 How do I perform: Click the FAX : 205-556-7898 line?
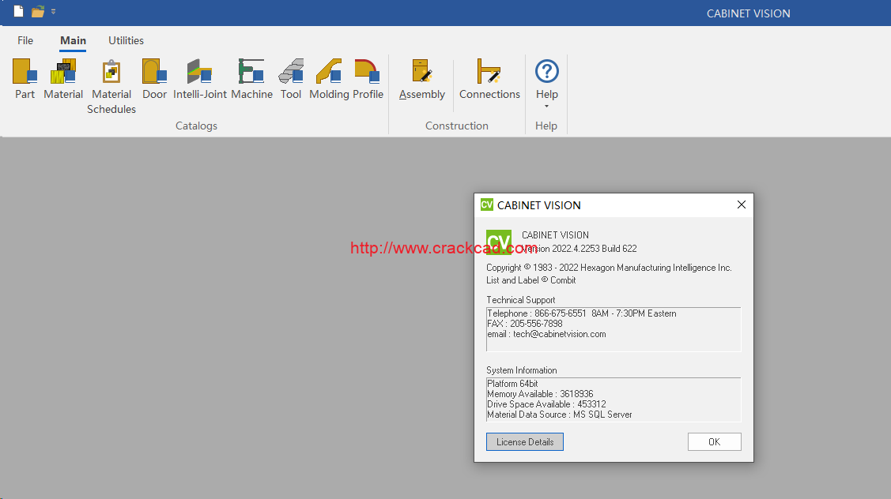tap(524, 324)
